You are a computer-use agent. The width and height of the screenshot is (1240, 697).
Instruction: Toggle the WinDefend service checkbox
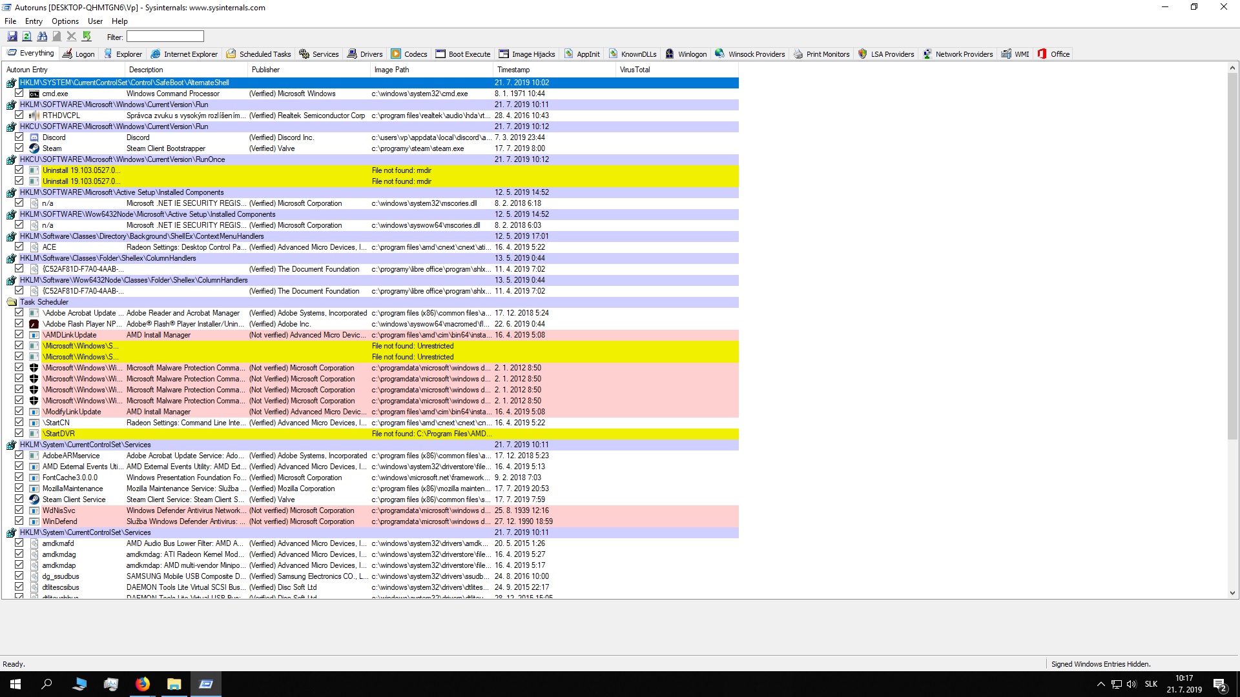(x=19, y=521)
